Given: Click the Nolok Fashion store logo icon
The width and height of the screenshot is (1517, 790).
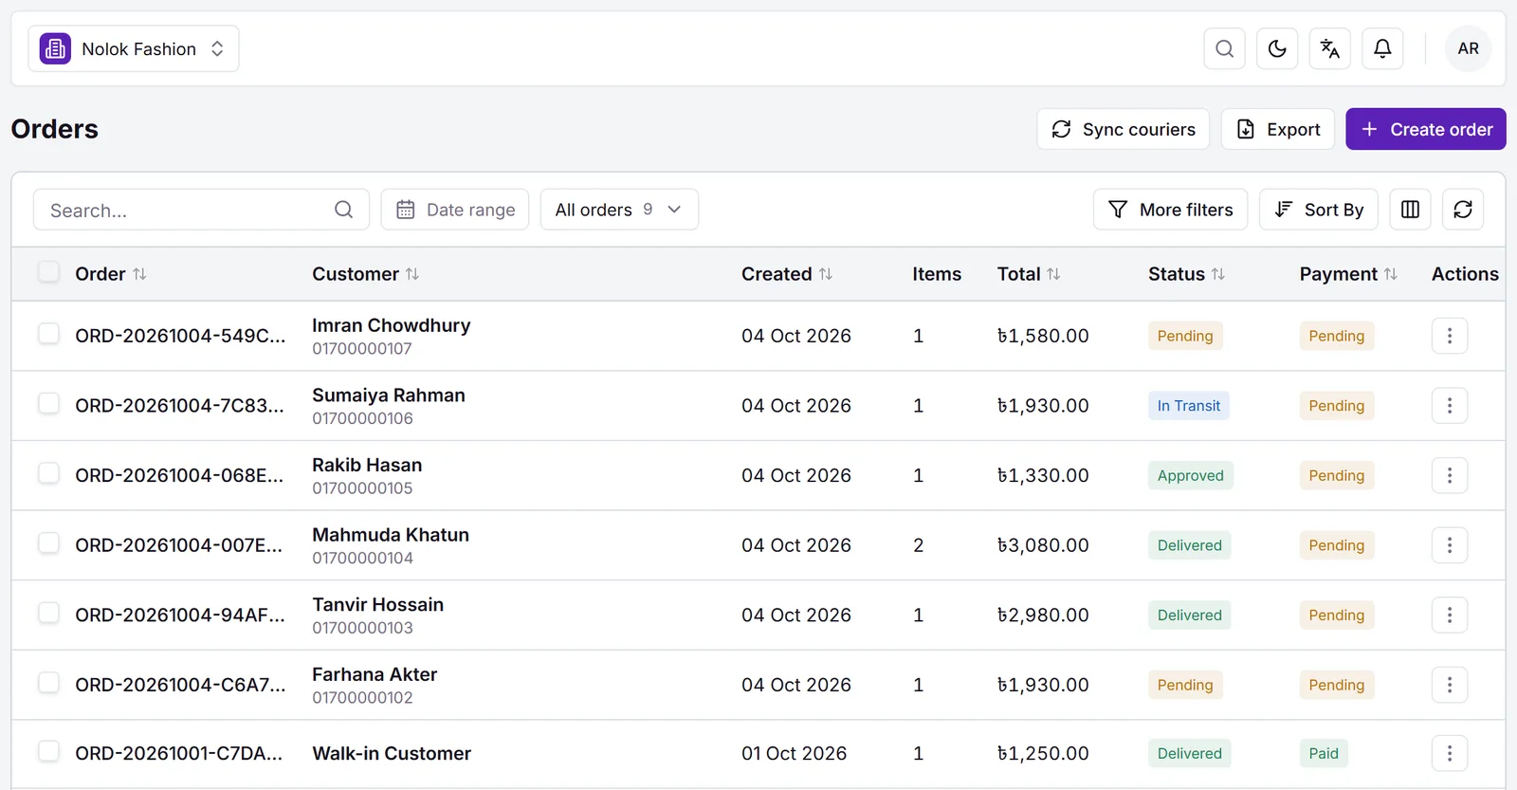Looking at the screenshot, I should (x=55, y=48).
